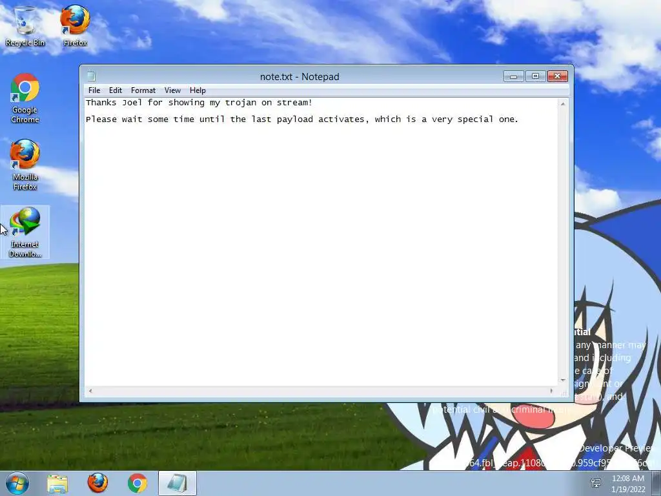This screenshot has height=496, width=661.
Task: Select the Google Chrome desktop shortcut
Action: [25, 99]
